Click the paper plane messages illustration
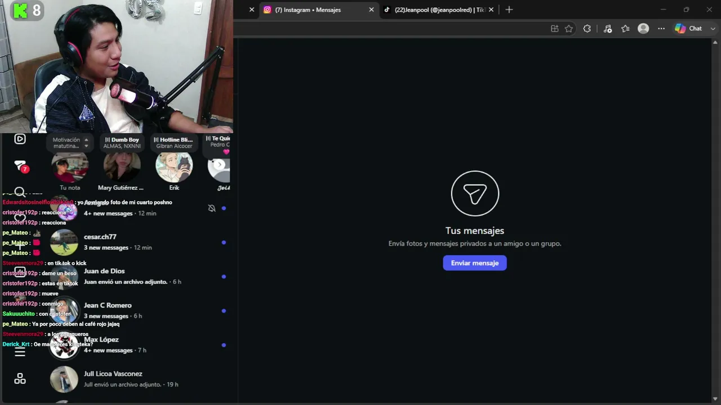This screenshot has height=405, width=721. 475,193
